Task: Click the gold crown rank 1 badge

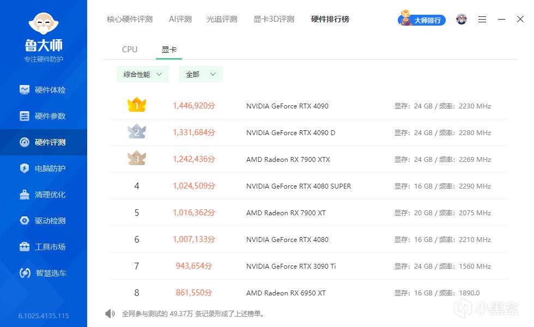Action: pos(137,105)
